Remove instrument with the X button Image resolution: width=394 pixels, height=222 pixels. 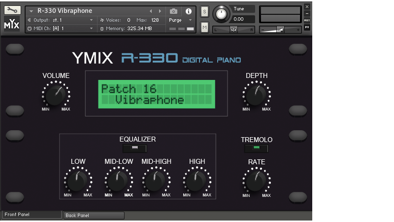point(307,6)
